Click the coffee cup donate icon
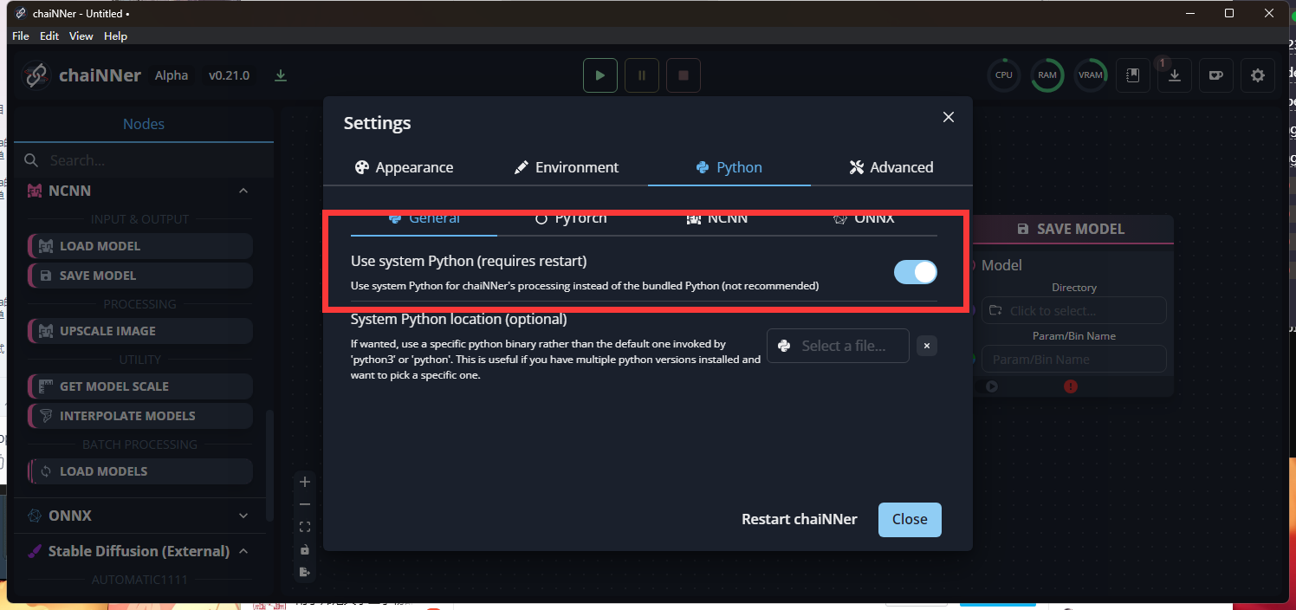 [1216, 75]
